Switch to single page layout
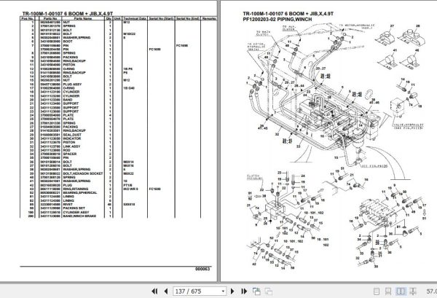Screen dimensions: 437x298 point(377,291)
